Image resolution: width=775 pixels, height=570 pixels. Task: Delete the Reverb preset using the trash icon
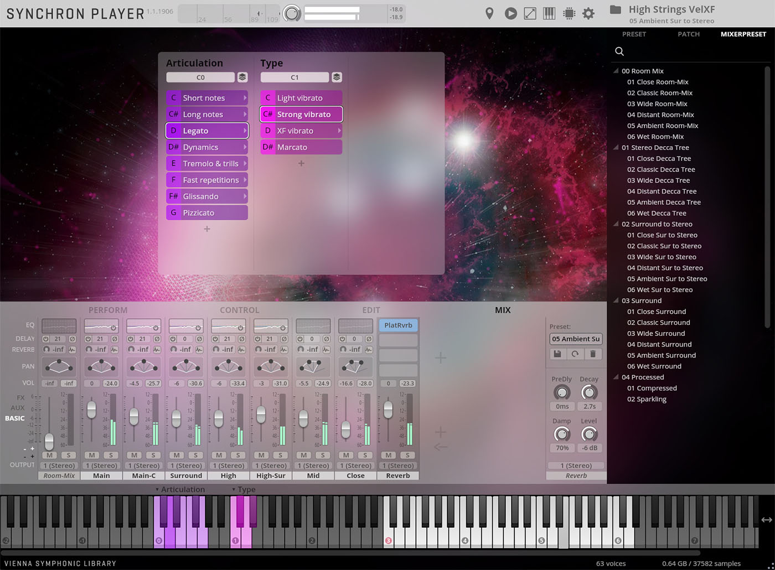(x=593, y=354)
